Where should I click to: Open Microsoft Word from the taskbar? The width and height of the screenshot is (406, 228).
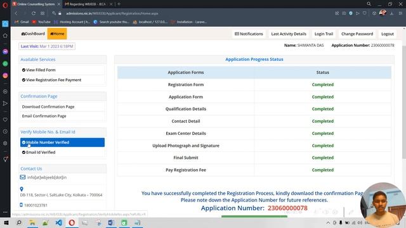click(x=111, y=222)
